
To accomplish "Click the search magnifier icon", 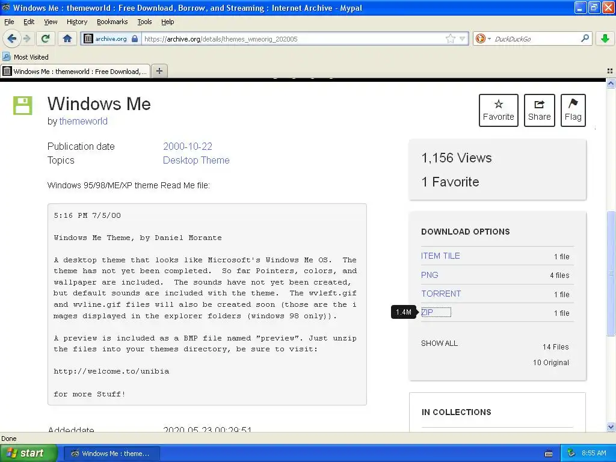I will tap(585, 38).
